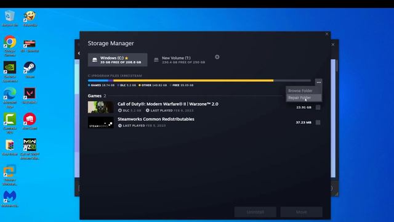Tick the checkbox for Steamworks Common Redistributables
394x222 pixels.
click(x=318, y=123)
